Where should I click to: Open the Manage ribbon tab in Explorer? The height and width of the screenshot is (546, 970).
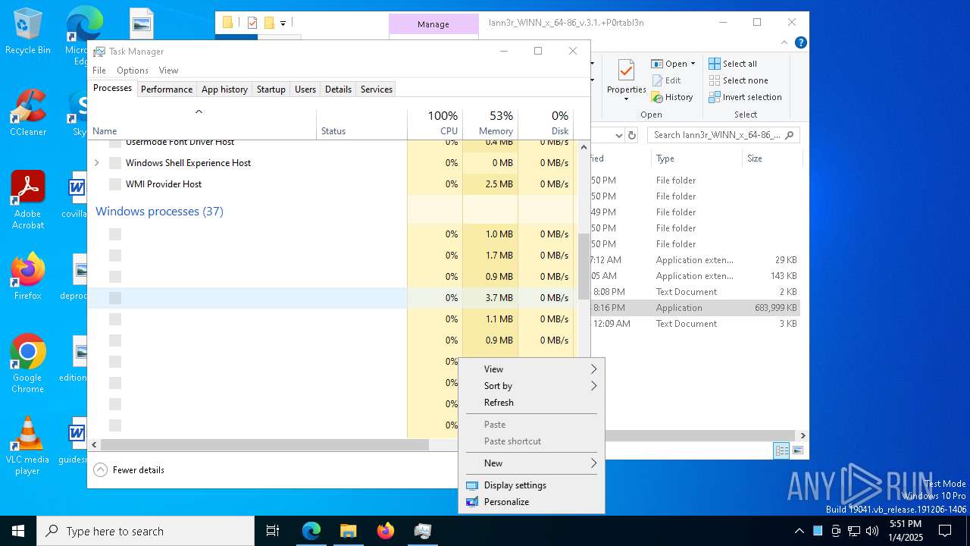(x=433, y=24)
